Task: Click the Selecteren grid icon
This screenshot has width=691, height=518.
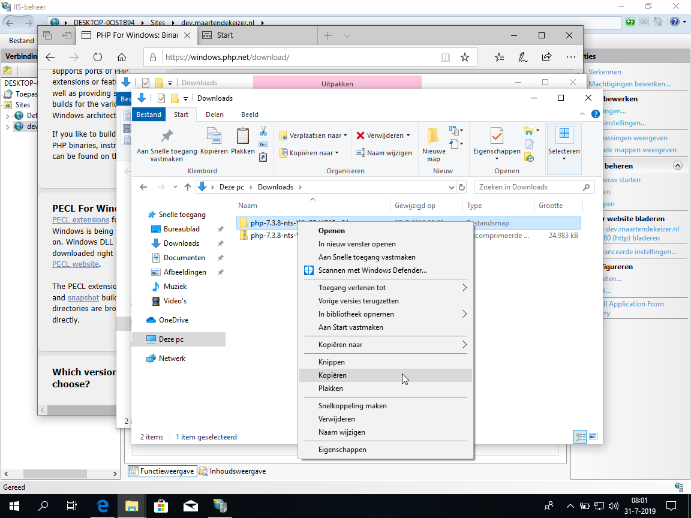Action: (564, 133)
